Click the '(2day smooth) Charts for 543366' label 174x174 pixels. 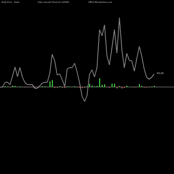[x=53, y=2]
